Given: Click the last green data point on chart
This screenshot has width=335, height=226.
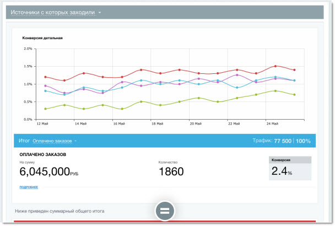Looking at the screenshot, I should [x=295, y=95].
